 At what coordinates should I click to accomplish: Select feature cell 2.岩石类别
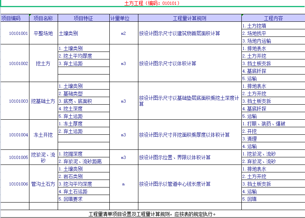[x=84, y=176]
